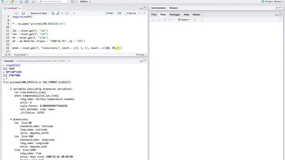Click the next plot arrow icon
Image resolution: width=285 pixels, height=160 pixels.
point(159,20)
